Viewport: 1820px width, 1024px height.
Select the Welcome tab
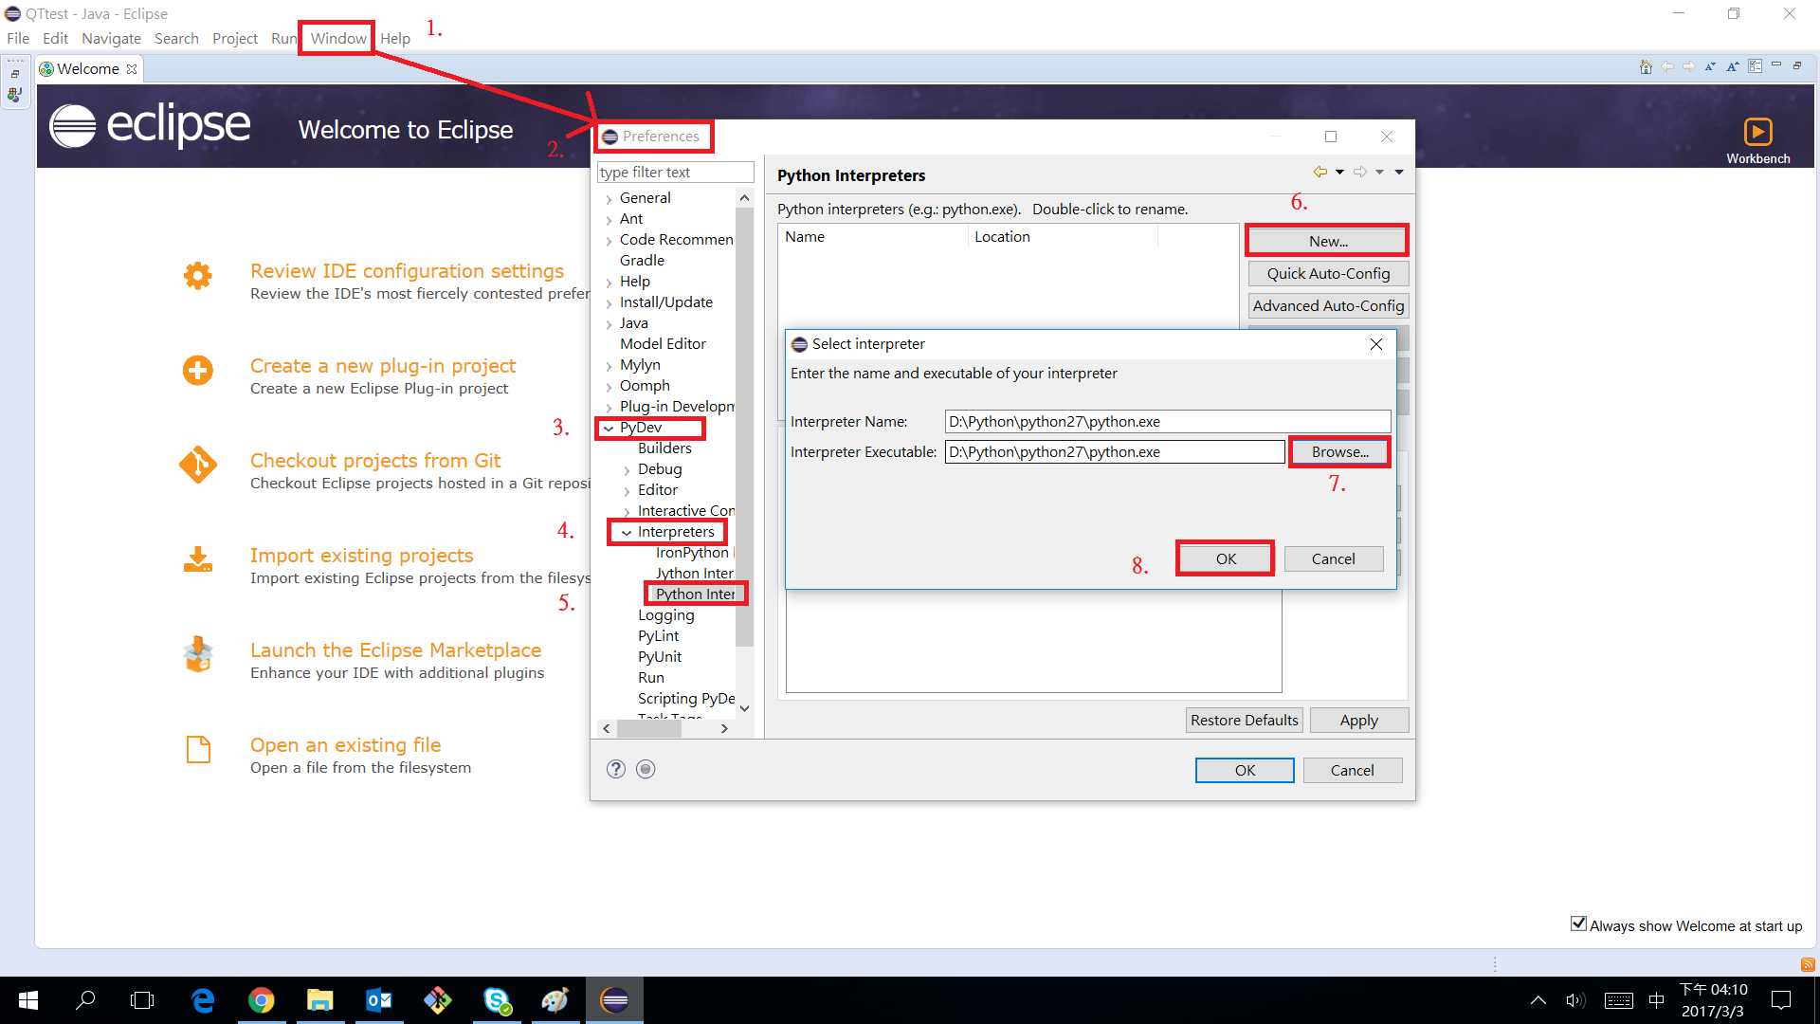(x=88, y=68)
